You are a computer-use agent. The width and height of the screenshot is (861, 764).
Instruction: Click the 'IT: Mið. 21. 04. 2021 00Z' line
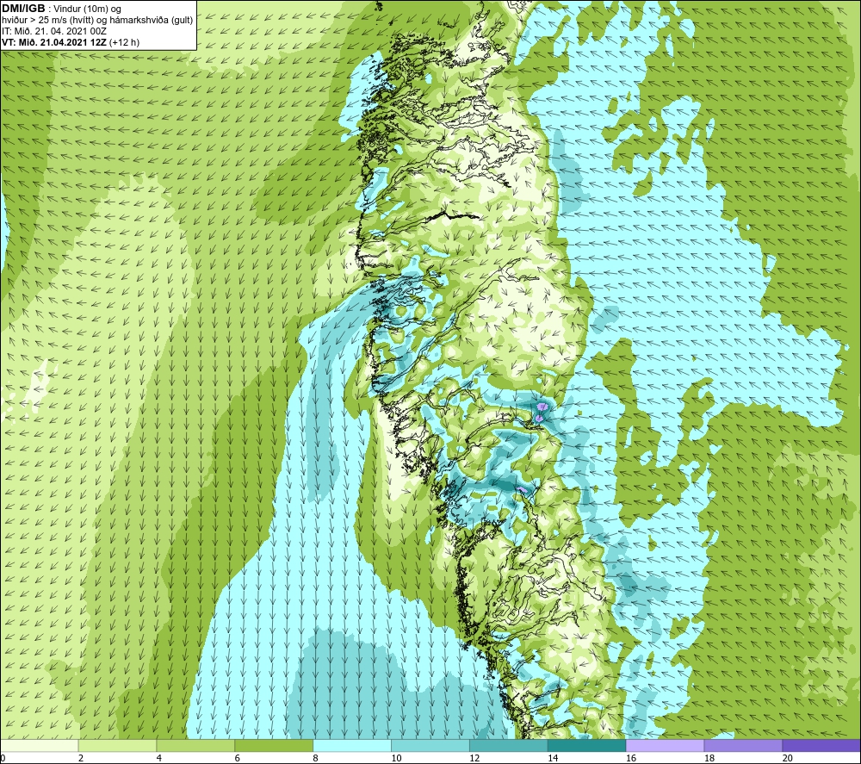[54, 31]
